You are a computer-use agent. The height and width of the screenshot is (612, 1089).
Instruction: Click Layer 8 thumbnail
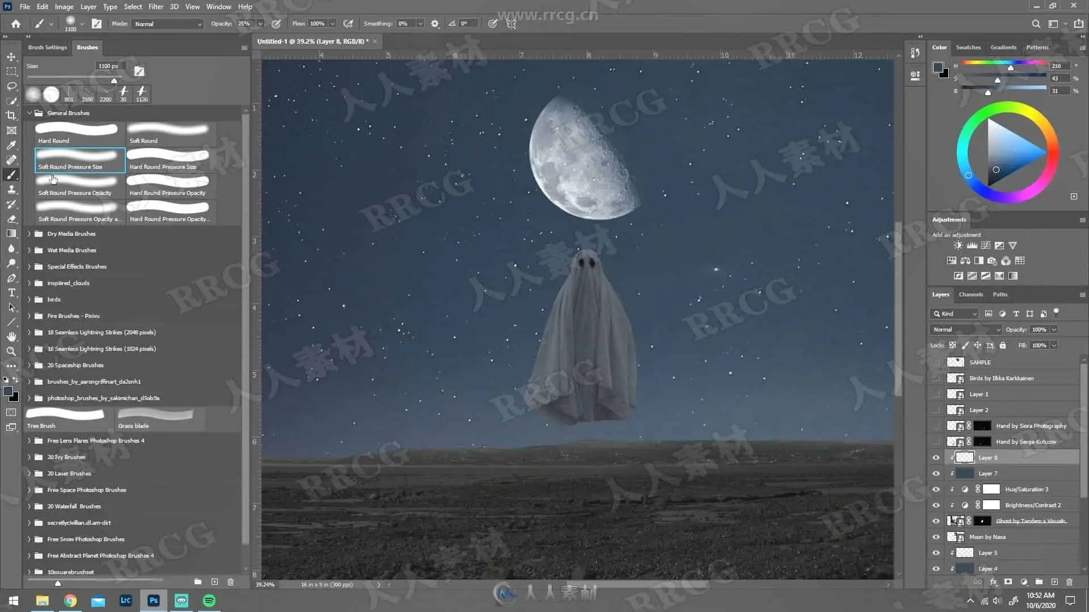click(x=965, y=458)
